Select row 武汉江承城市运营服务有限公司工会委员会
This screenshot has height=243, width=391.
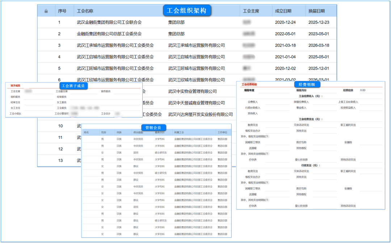click(x=187, y=45)
